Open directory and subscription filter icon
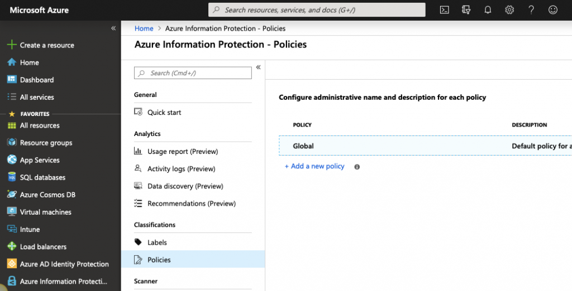The width and height of the screenshot is (572, 291). [466, 9]
